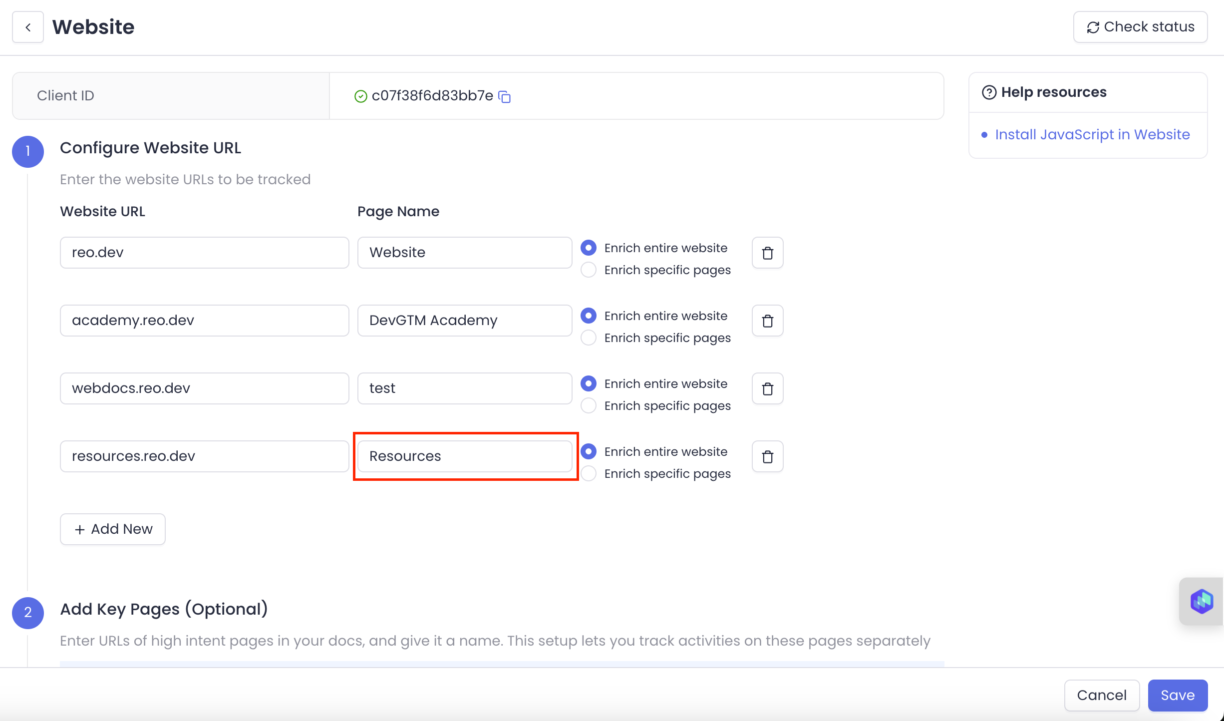
Task: Click the back arrow beside Website title
Action: pyautogui.click(x=28, y=27)
